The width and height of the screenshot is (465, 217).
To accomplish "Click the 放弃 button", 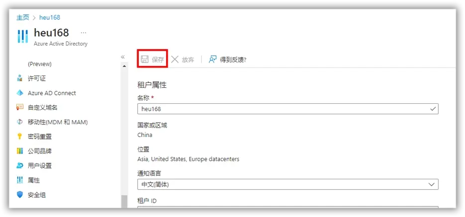I will pos(183,59).
